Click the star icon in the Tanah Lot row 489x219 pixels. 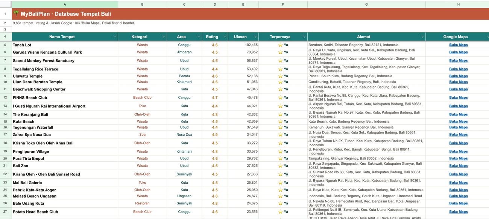[280, 45]
